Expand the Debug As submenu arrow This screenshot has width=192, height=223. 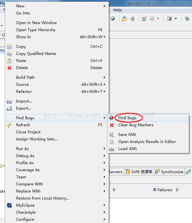tap(104, 156)
